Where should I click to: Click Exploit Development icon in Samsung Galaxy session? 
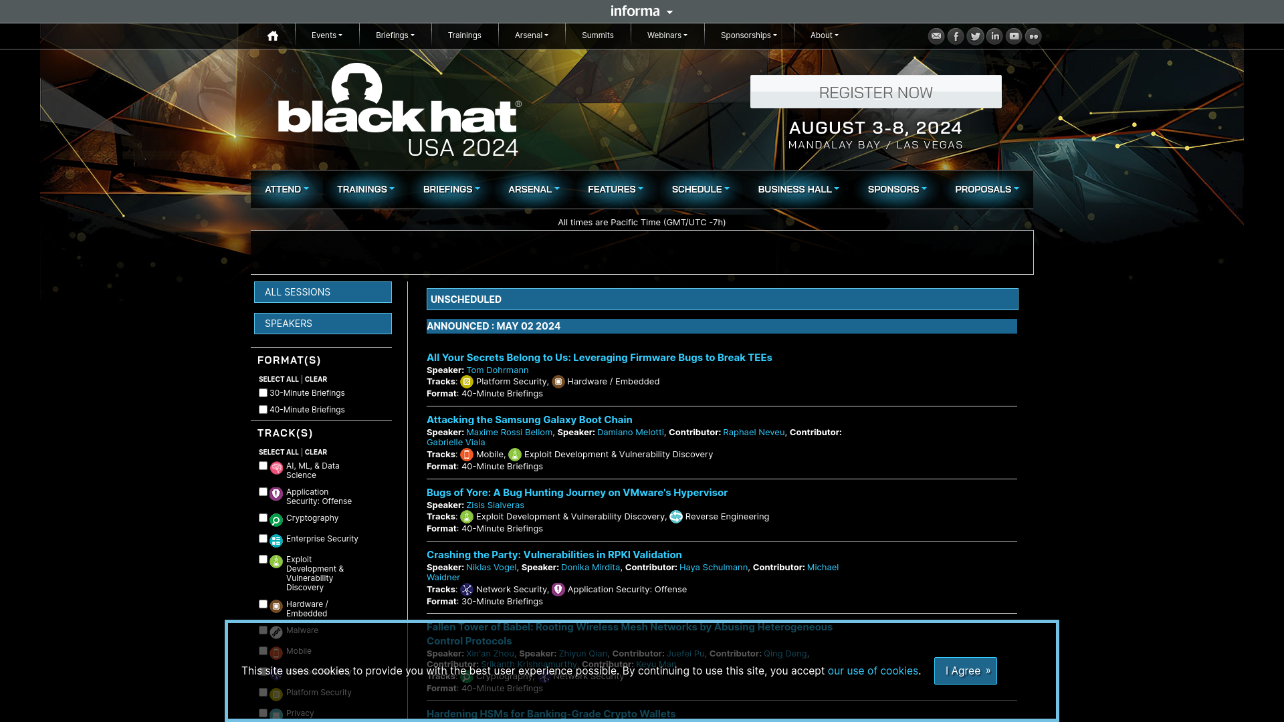pos(515,455)
